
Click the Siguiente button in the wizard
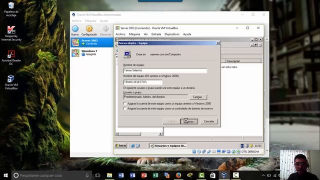tap(189, 121)
